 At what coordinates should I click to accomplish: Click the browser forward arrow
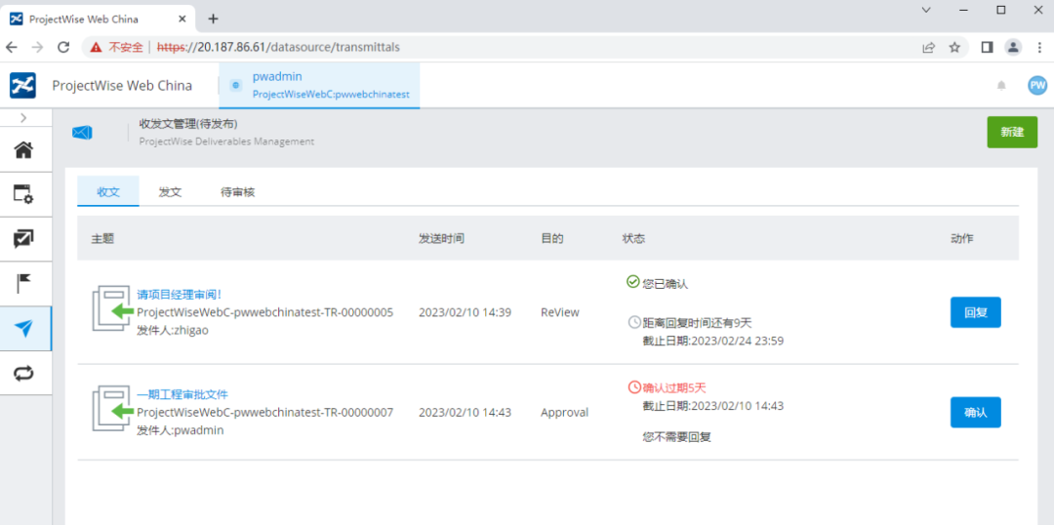tap(38, 47)
